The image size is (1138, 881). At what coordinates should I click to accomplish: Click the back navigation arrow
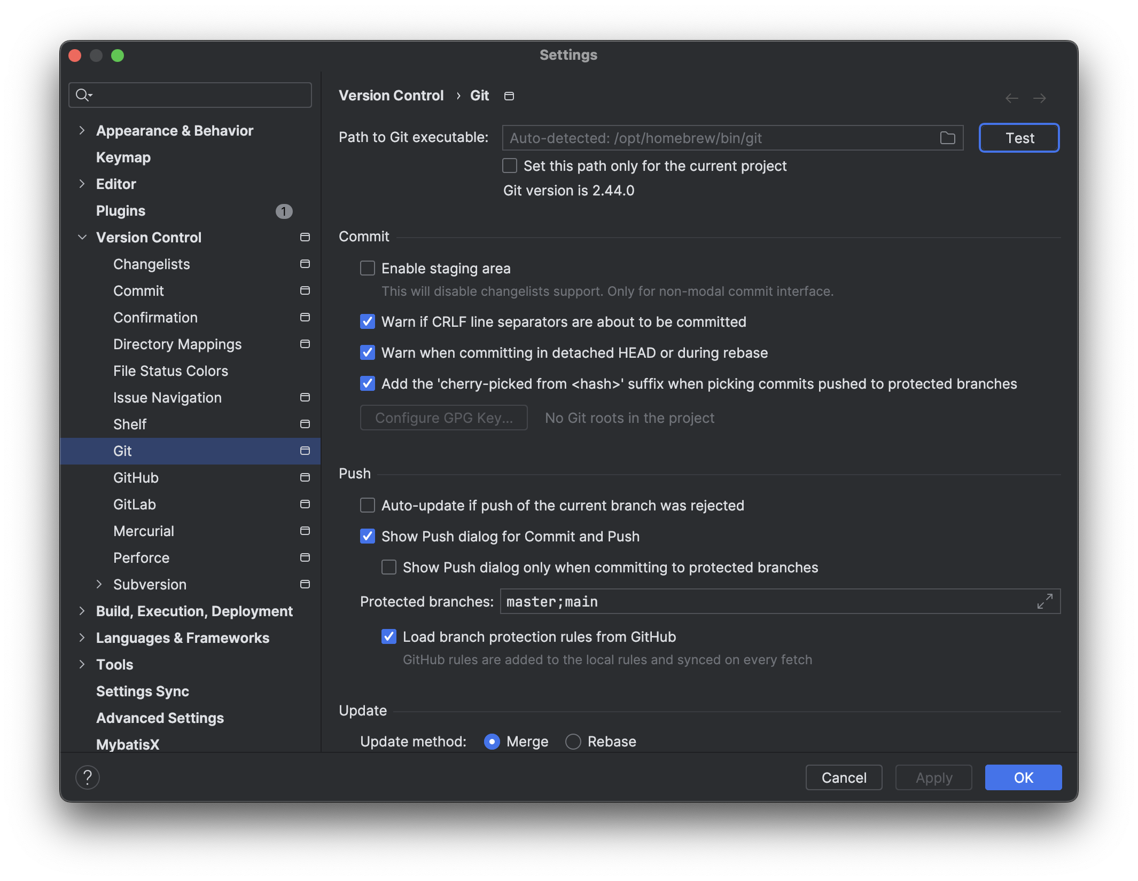click(x=1011, y=98)
